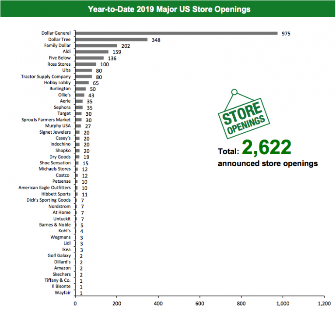Screen dimensions: 336x316
Task: Click the value '202'
Action: [126, 46]
